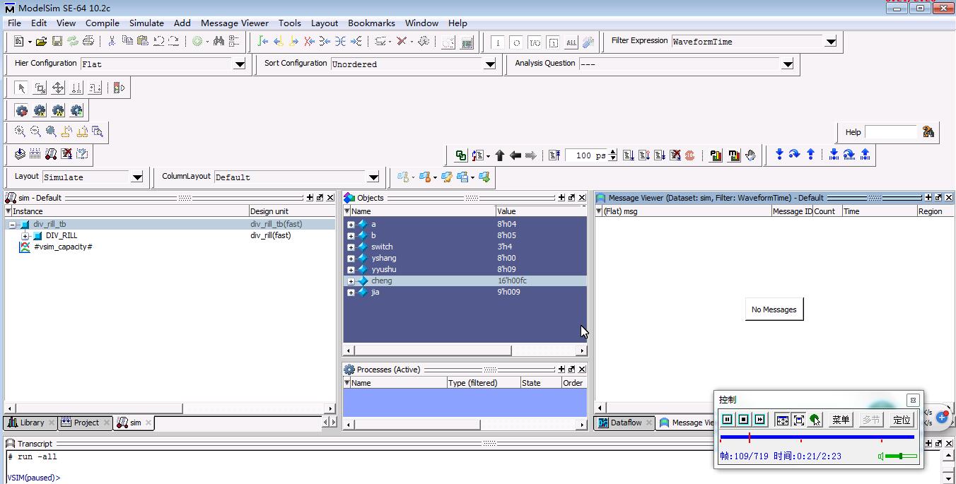This screenshot has width=956, height=484.
Task: Open the Bookmarks menu
Action: (x=371, y=23)
